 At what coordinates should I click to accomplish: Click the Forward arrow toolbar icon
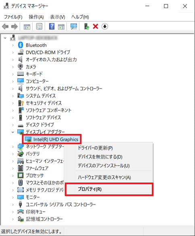(15, 27)
